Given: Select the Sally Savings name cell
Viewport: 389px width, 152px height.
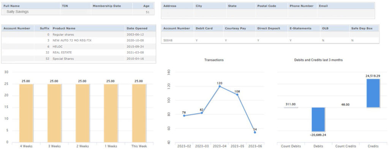Looking at the screenshot, I should click(17, 12).
